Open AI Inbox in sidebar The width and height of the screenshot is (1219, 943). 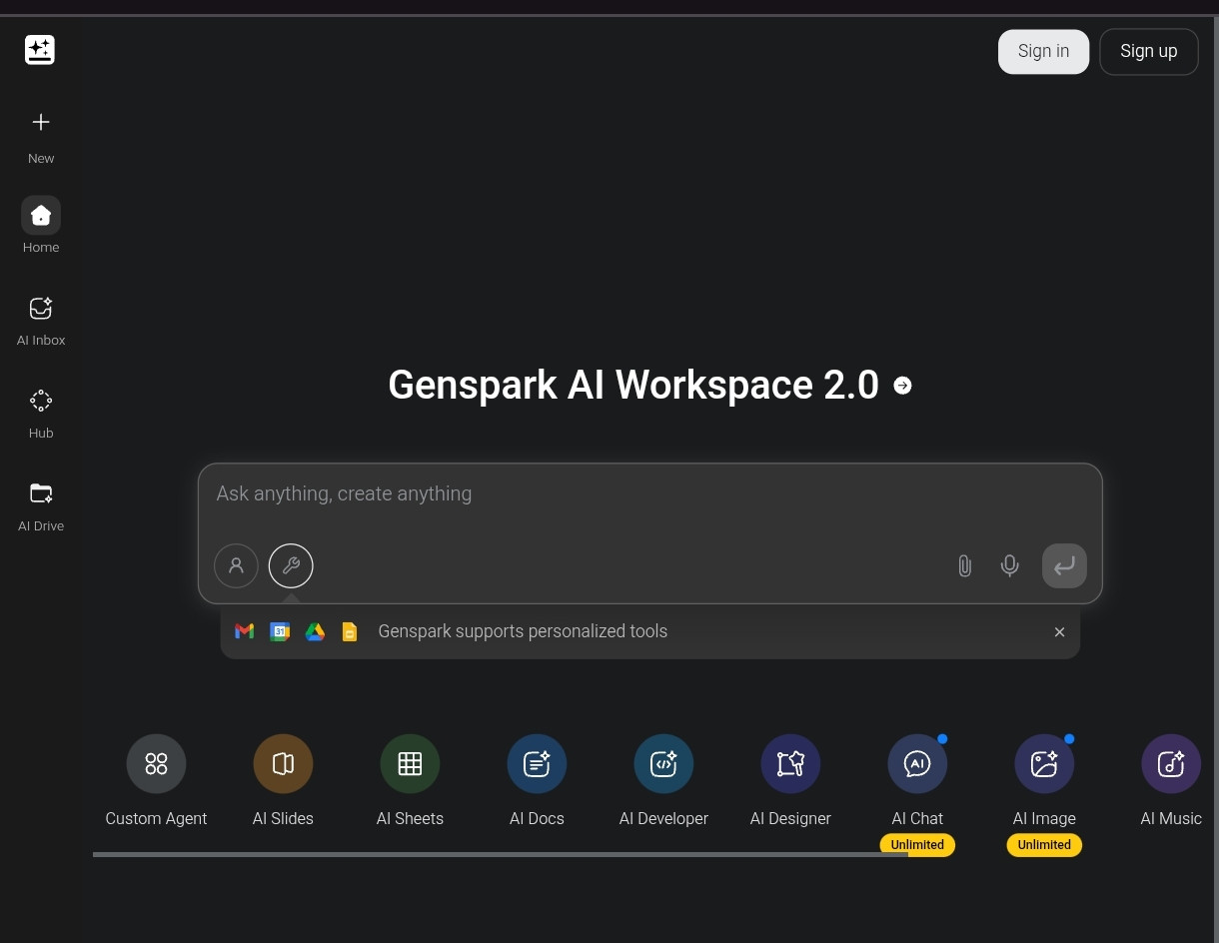click(x=41, y=309)
